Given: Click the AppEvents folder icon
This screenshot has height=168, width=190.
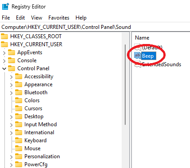Looking at the screenshot, I should (12, 52).
